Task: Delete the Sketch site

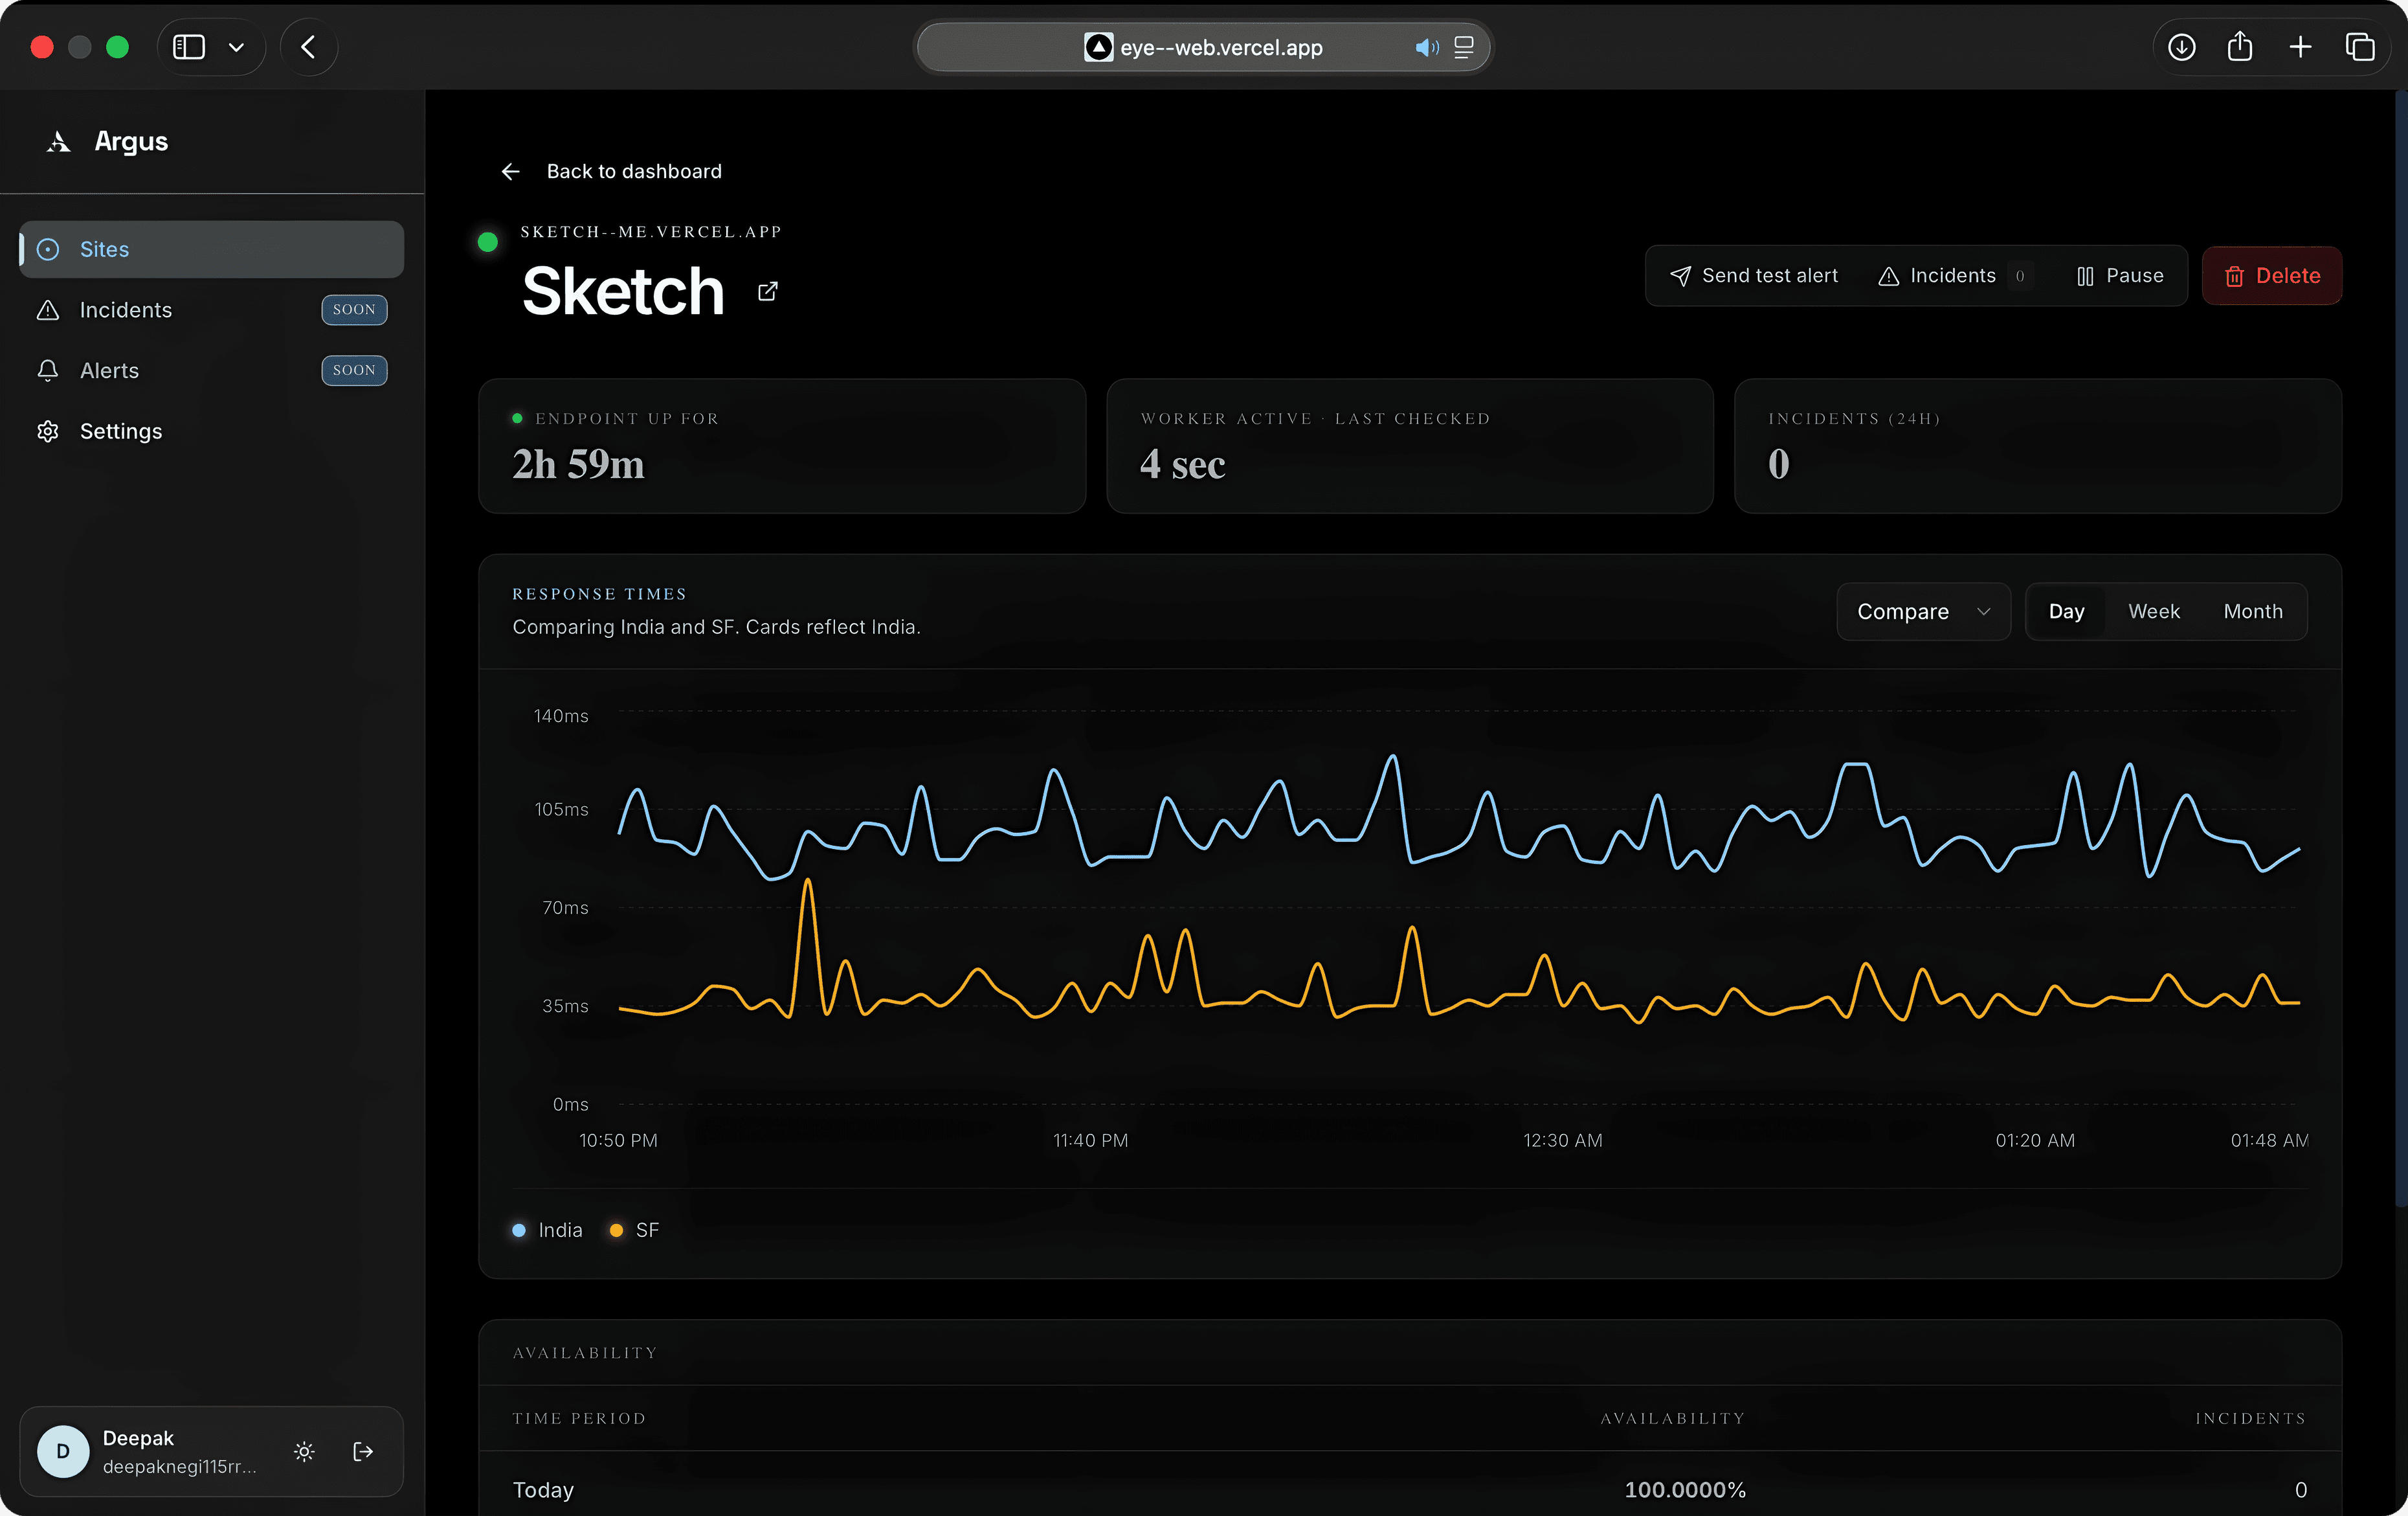Action: (2272, 276)
